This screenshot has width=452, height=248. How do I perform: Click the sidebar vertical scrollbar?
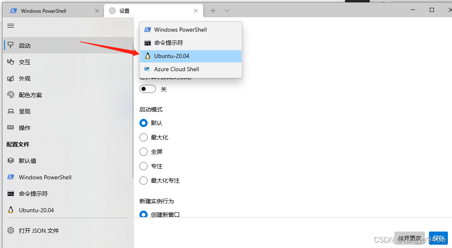click(133, 111)
